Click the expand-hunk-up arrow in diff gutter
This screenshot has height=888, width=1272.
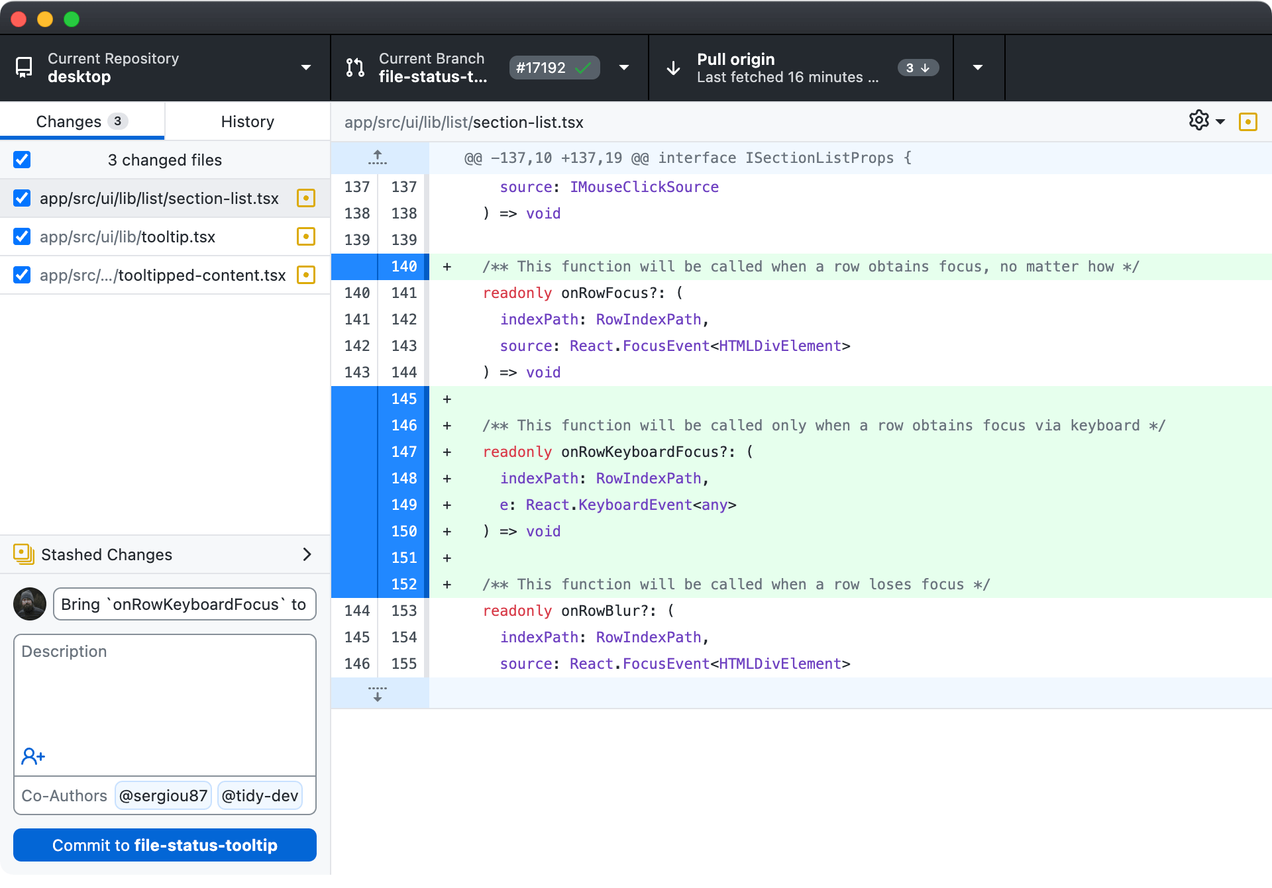coord(378,158)
